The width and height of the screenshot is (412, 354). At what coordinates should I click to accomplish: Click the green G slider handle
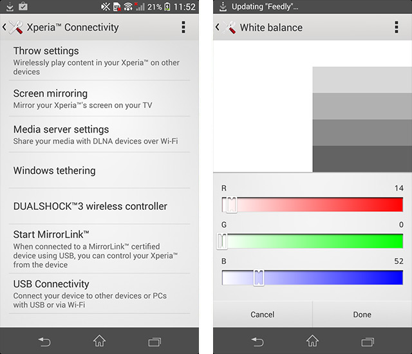click(222, 241)
